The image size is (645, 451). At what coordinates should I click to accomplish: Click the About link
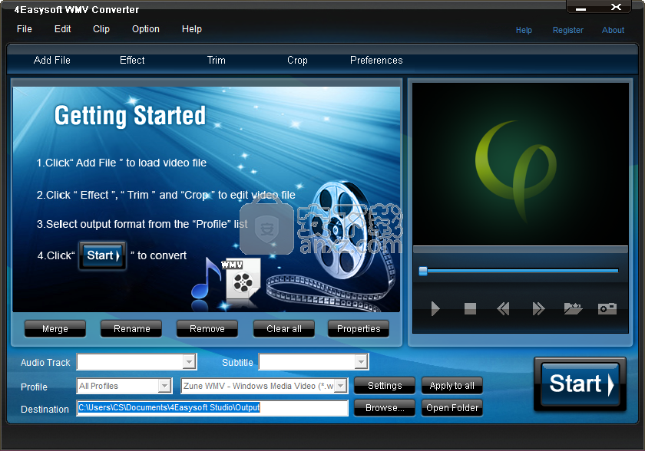point(613,30)
